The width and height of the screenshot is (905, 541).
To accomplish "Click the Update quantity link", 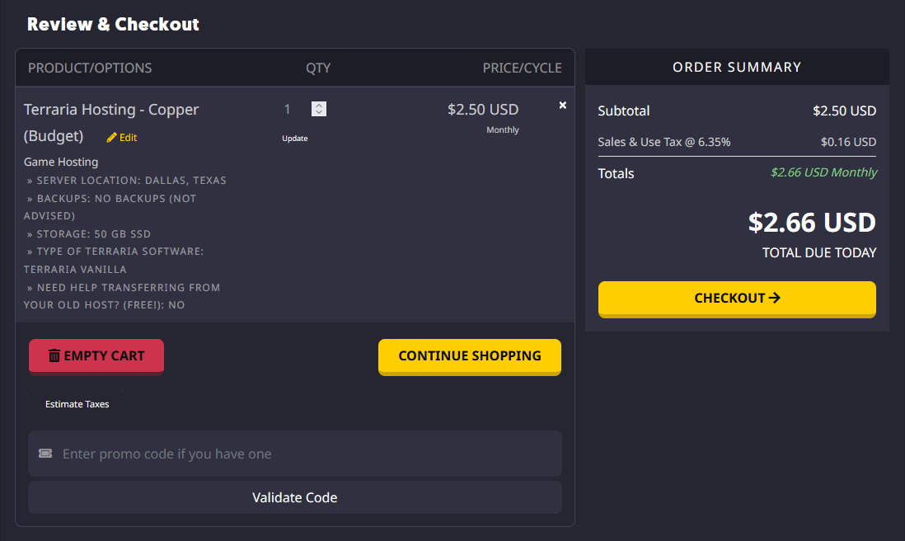I will click(294, 139).
